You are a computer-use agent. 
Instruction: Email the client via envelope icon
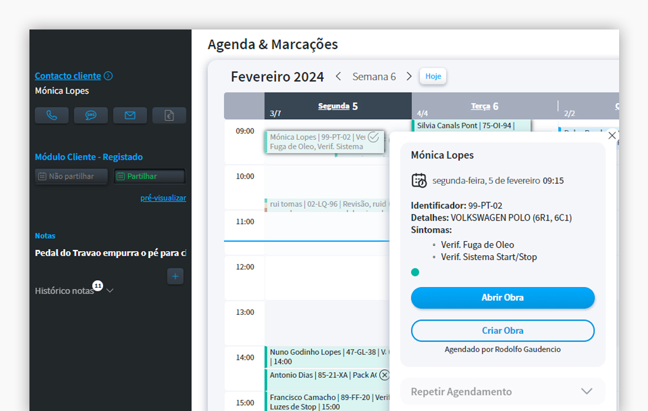pyautogui.click(x=130, y=116)
